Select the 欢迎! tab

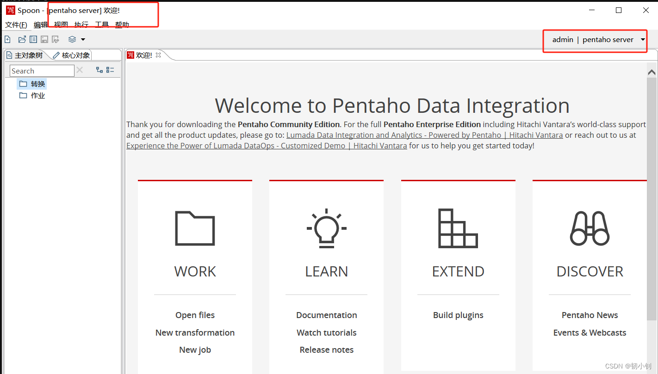click(x=144, y=55)
